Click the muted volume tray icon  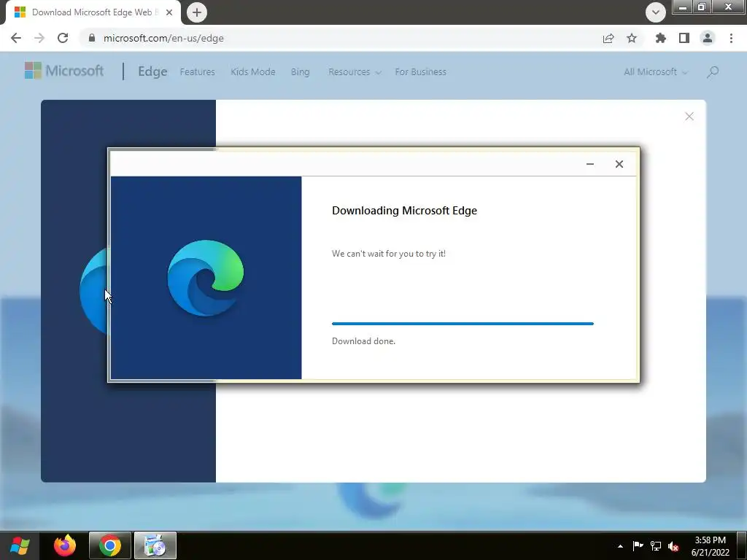click(673, 546)
